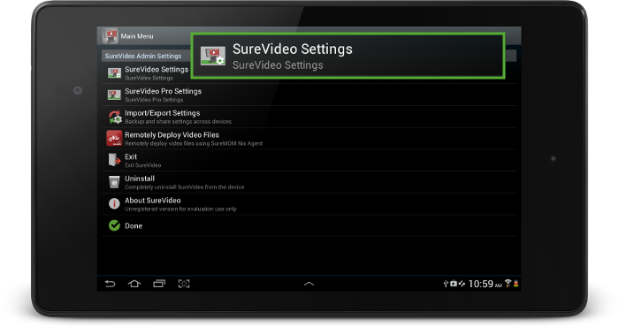Click the Main Menu title text
The image size is (619, 327).
pyautogui.click(x=137, y=36)
